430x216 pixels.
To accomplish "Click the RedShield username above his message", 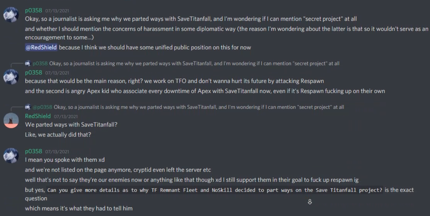I will pos(38,116).
